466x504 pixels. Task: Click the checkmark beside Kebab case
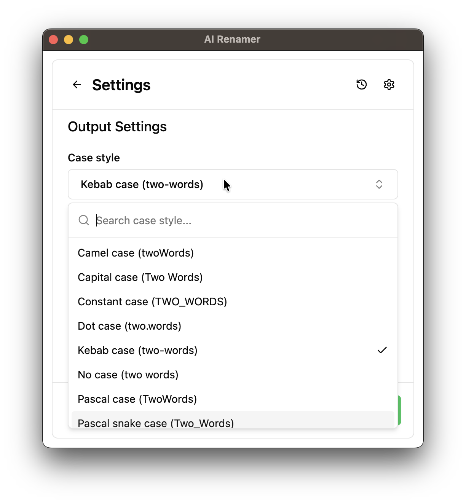[383, 350]
